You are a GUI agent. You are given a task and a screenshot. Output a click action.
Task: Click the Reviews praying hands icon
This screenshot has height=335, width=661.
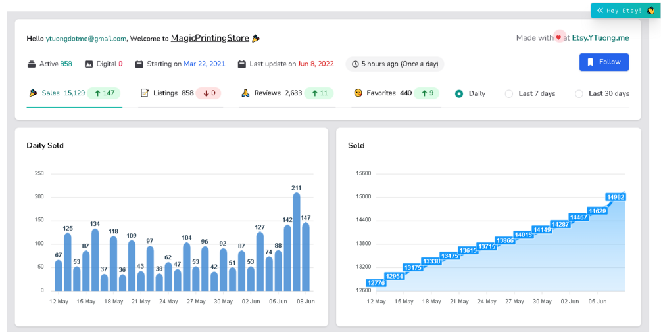tap(245, 93)
